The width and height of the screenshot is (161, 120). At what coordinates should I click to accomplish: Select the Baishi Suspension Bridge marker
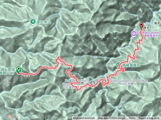105,81
